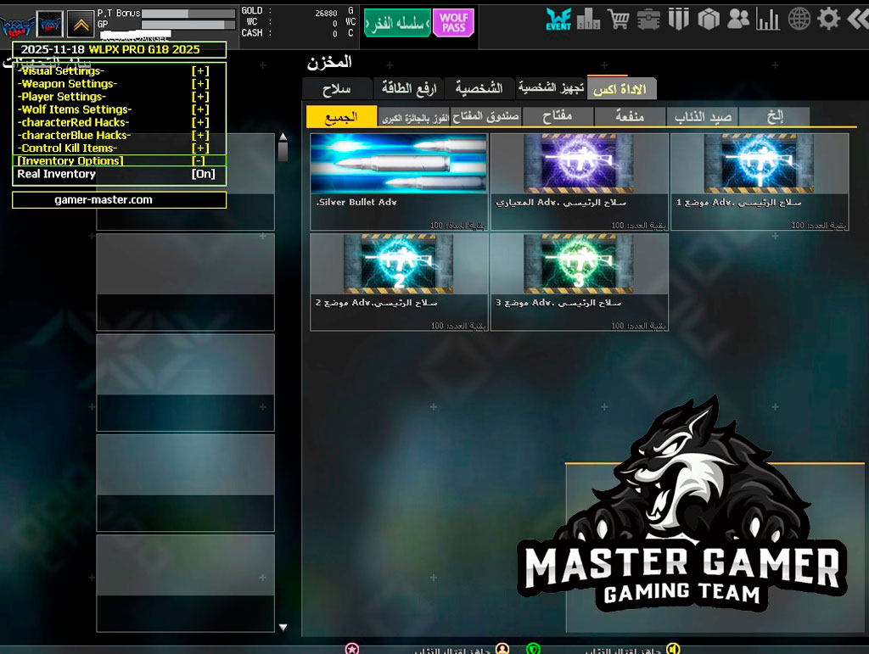Select the Silver Bullet Adv item
869x654 pixels.
(398, 181)
